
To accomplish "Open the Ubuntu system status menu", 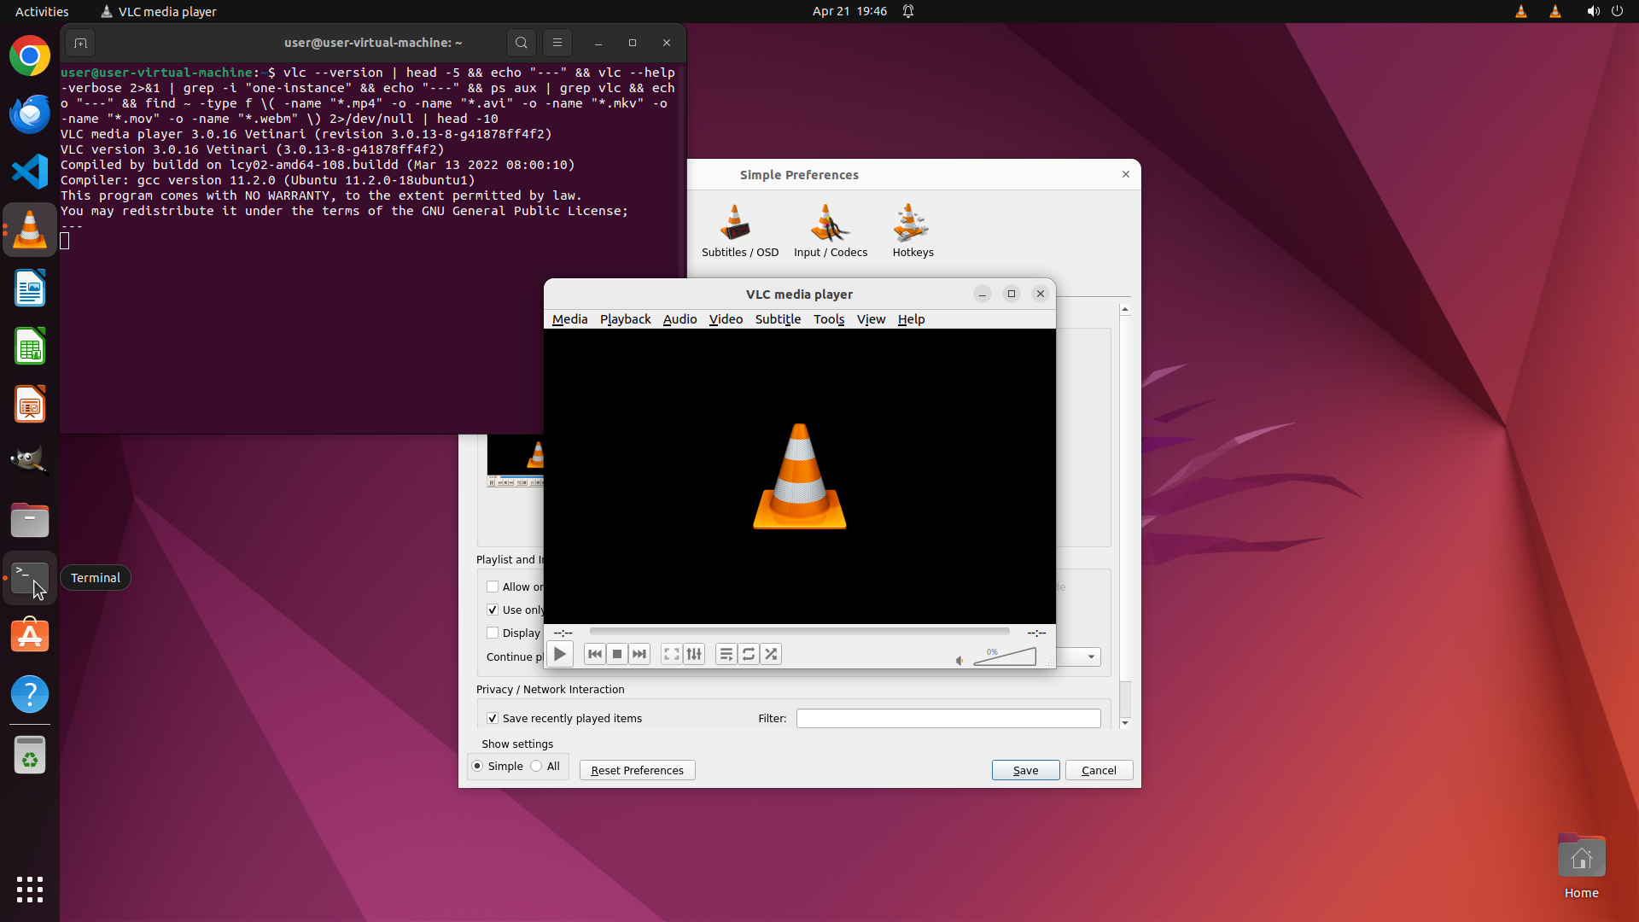I will click(1603, 11).
